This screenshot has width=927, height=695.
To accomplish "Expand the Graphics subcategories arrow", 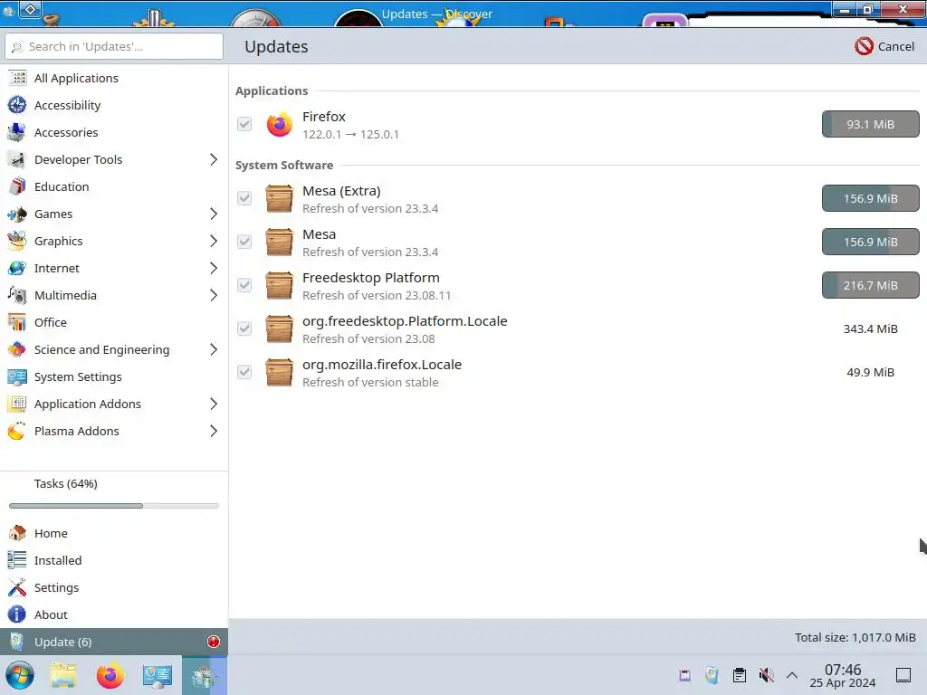I will tap(214, 241).
